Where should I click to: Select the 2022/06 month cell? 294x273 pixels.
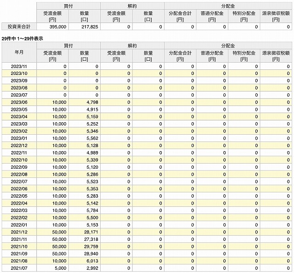pyautogui.click(x=19, y=189)
